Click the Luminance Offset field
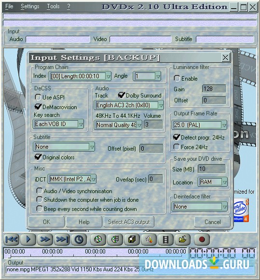 pyautogui.click(x=214, y=100)
